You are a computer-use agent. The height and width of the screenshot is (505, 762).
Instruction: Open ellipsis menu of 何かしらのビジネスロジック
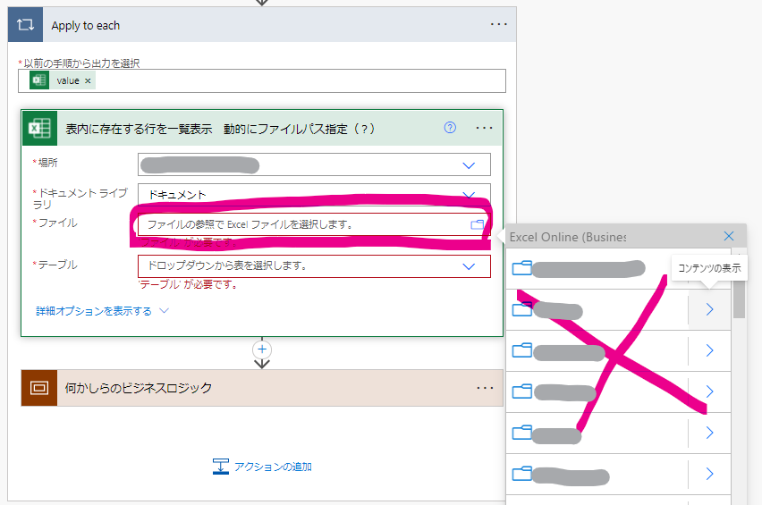click(x=485, y=388)
